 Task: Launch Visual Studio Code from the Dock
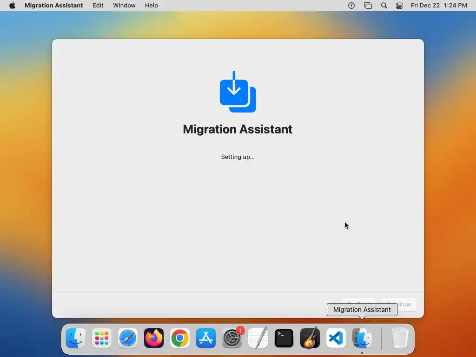click(336, 338)
